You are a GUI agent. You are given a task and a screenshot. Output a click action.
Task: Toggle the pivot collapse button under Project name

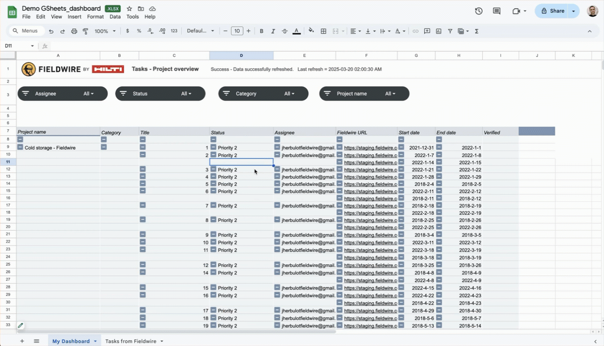pos(20,139)
